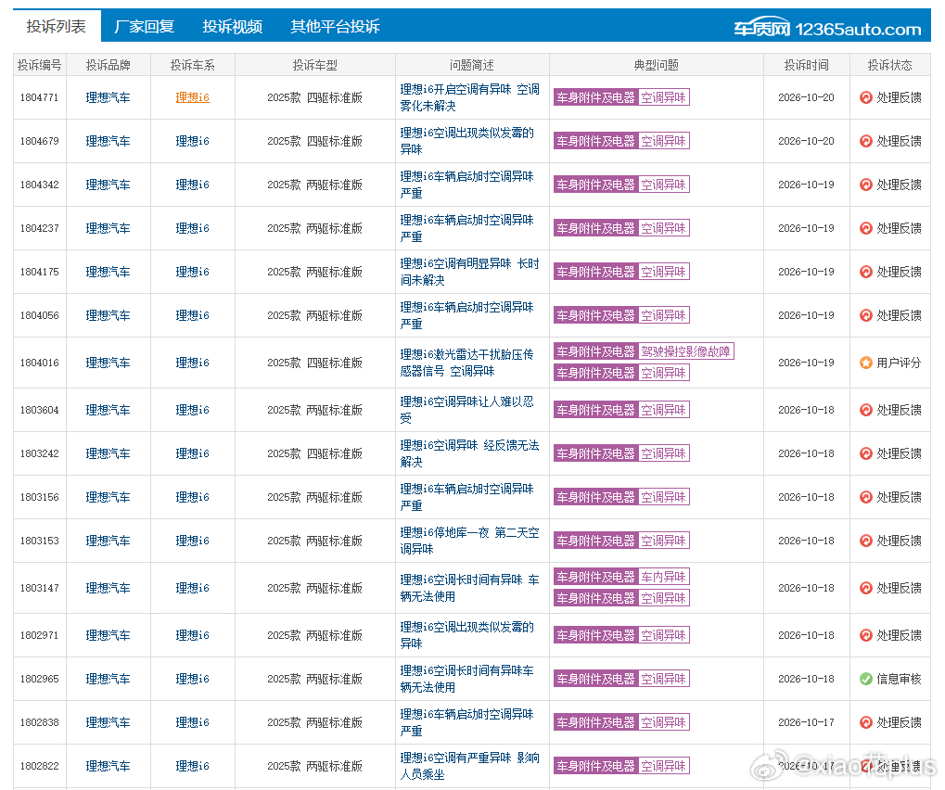Click 理想i6 series link in row 1802838

pos(192,722)
